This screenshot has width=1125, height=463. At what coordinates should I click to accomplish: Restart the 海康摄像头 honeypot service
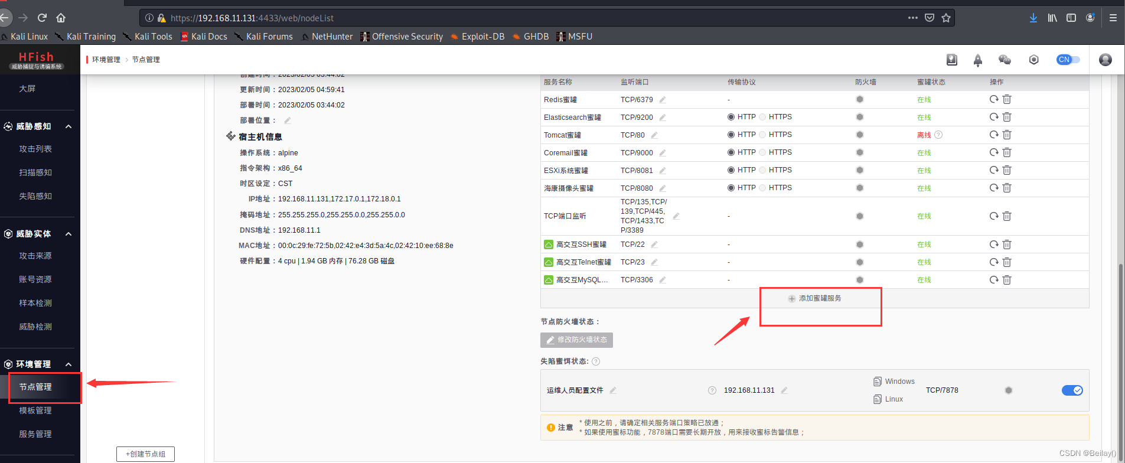click(994, 188)
